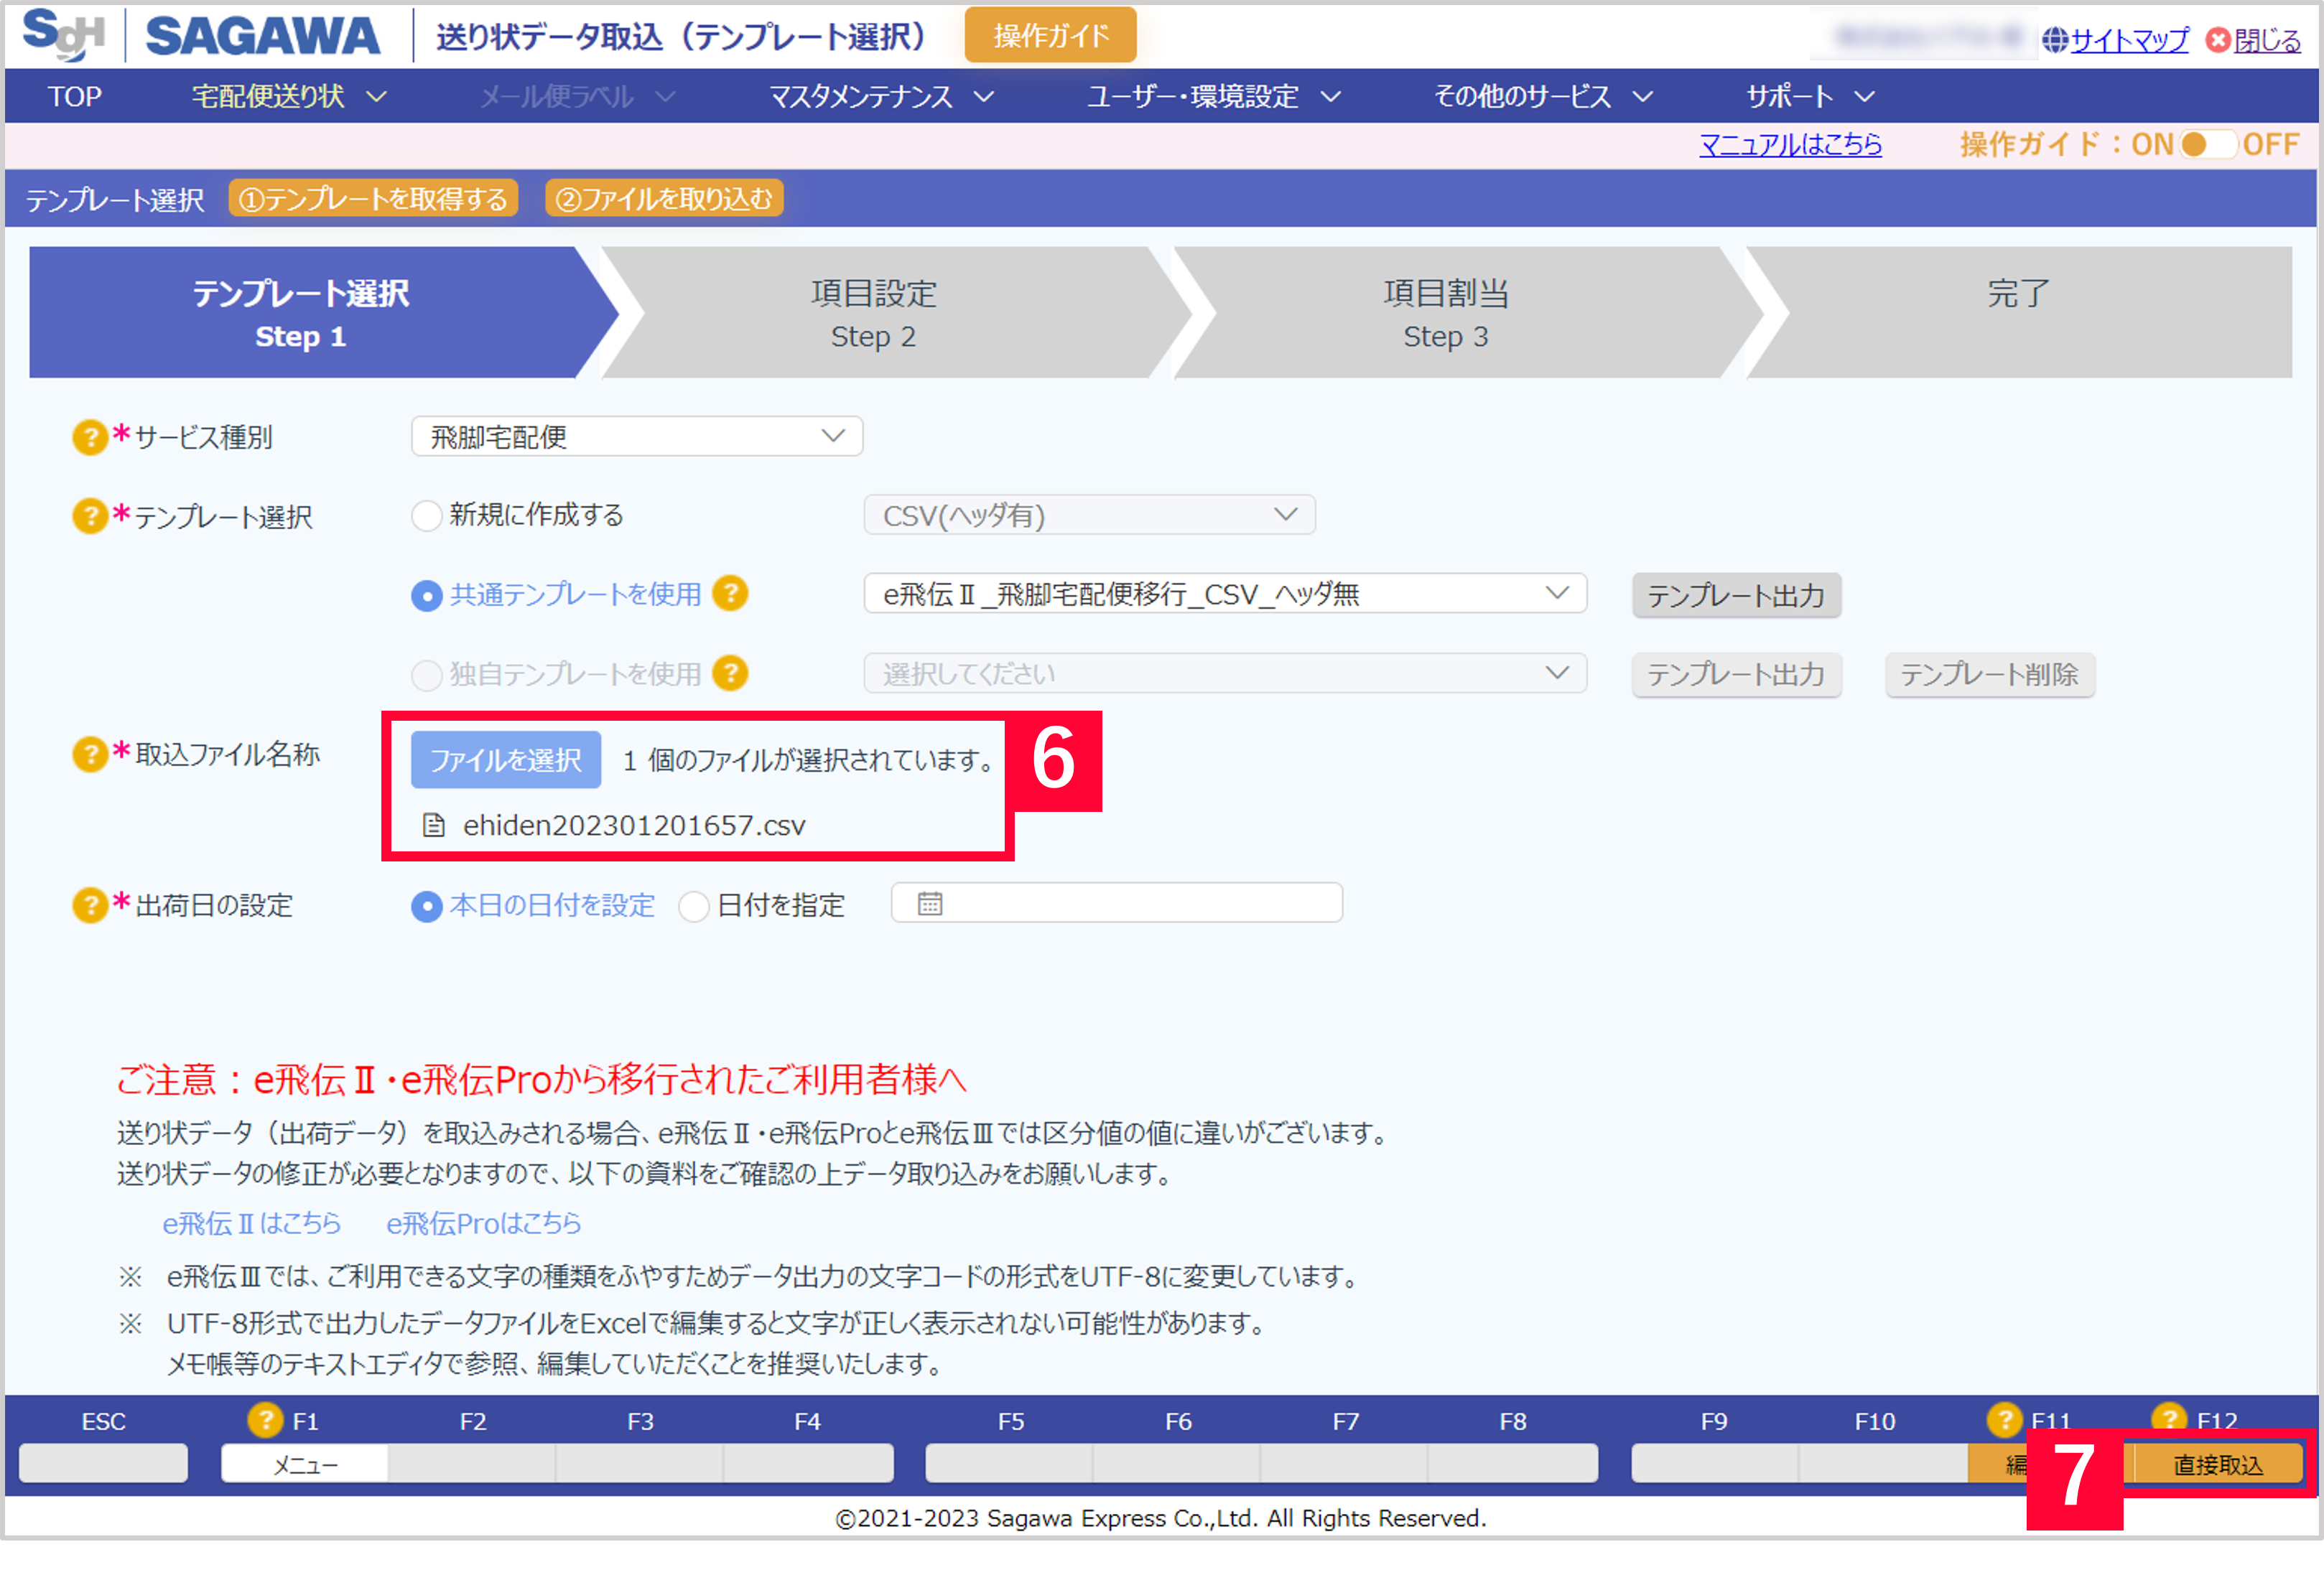This screenshot has width=2324, height=1575.
Task: Click the ehiden202301201657.csv file name
Action: pos(634,826)
